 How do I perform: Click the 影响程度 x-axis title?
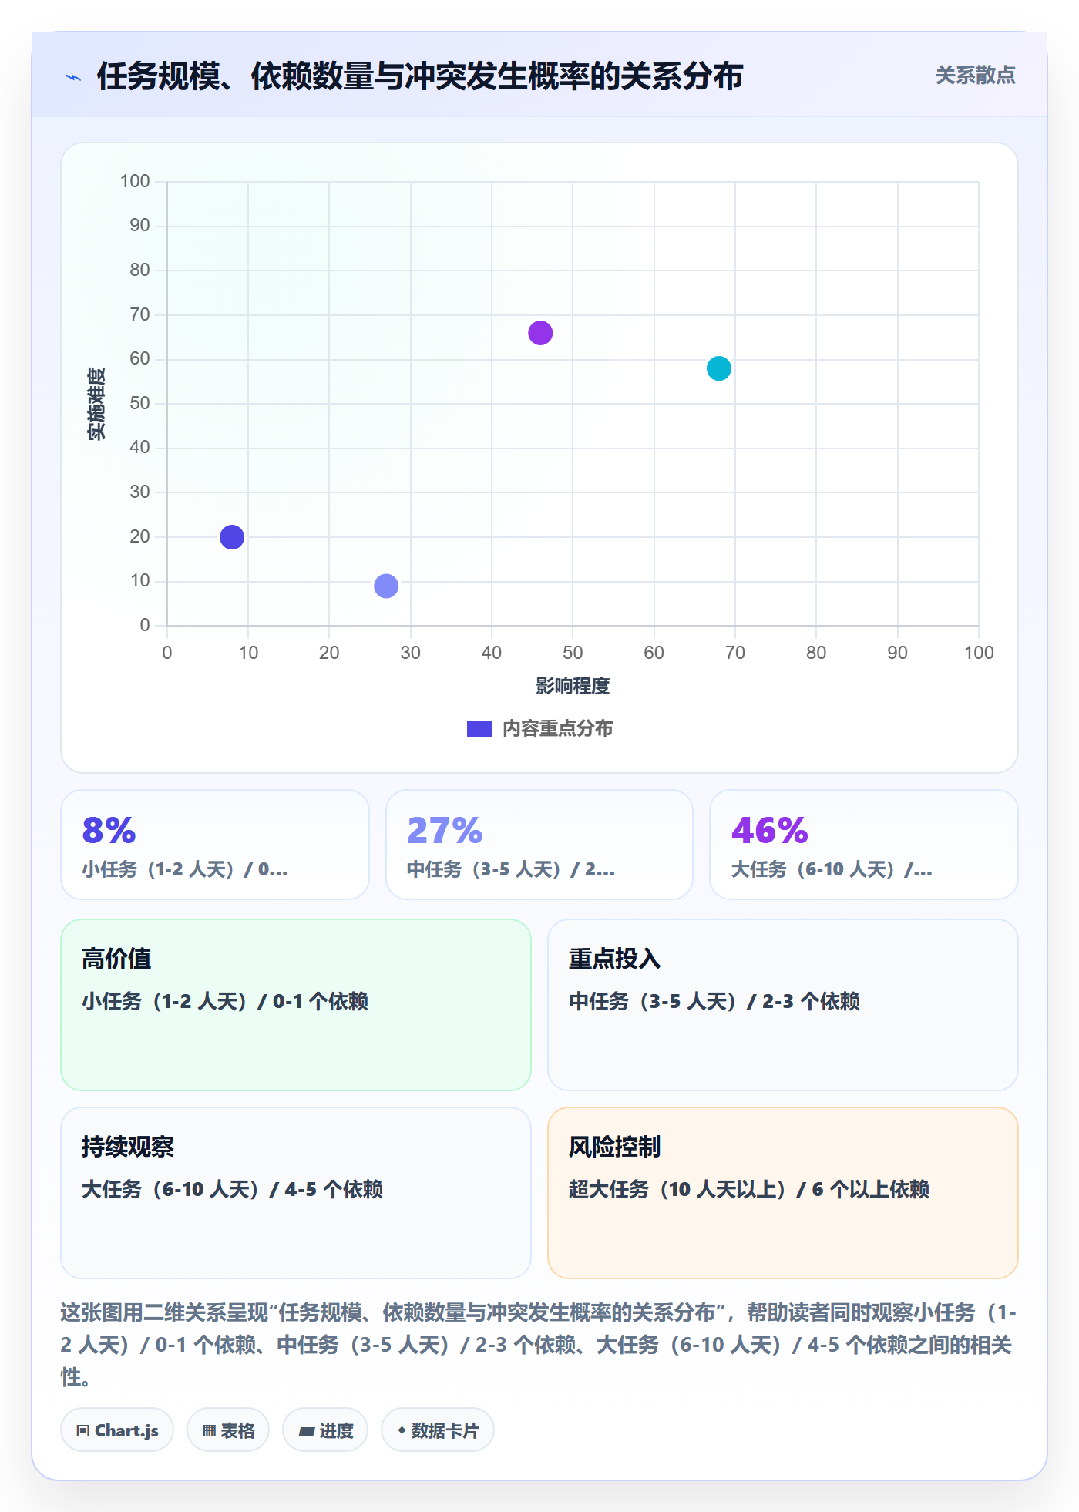point(573,686)
